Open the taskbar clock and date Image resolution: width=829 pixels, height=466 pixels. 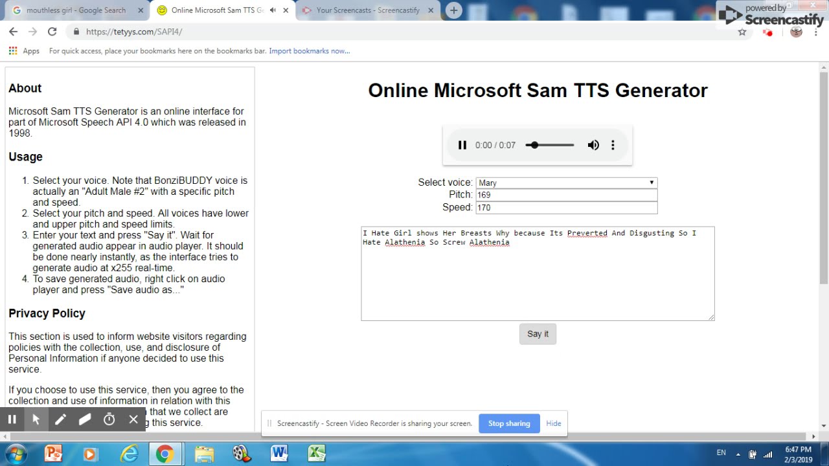[798, 454]
